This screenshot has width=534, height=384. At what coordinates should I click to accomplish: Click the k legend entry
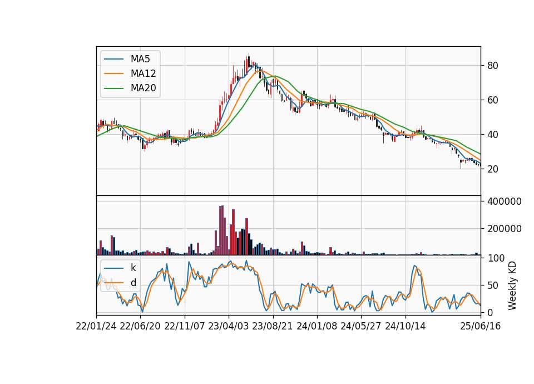120,268
